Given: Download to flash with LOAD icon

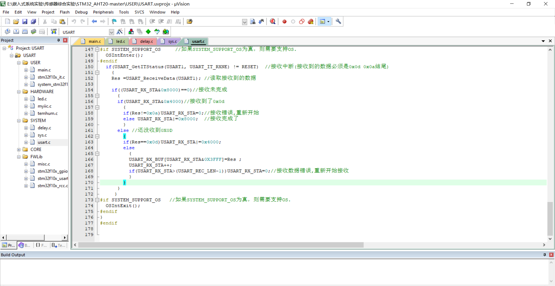Looking at the screenshot, I should tap(54, 32).
